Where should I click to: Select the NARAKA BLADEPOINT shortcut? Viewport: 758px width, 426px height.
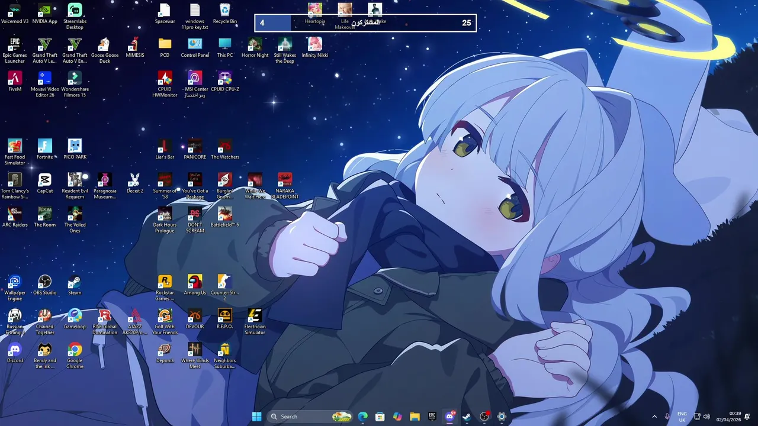pyautogui.click(x=285, y=186)
